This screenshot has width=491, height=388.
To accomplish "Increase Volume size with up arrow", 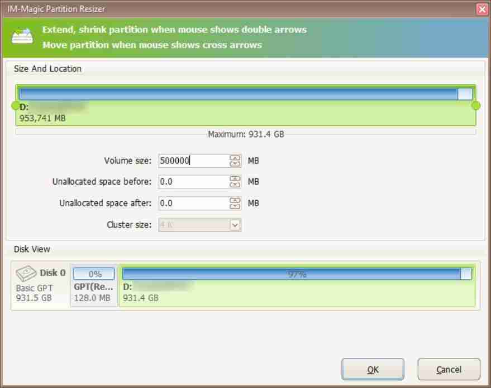I will click(235, 157).
